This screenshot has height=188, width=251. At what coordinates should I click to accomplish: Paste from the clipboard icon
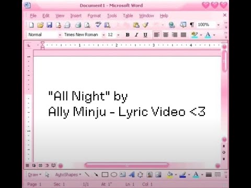tap(136, 25)
